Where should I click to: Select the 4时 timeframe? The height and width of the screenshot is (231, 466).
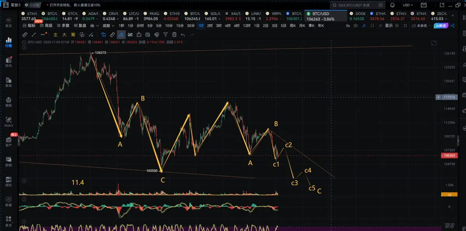click(x=228, y=26)
